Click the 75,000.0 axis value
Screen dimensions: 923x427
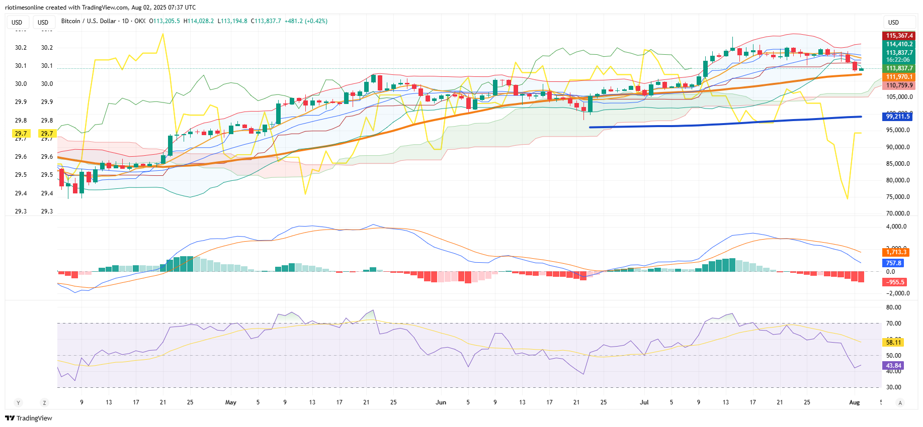[899, 197]
